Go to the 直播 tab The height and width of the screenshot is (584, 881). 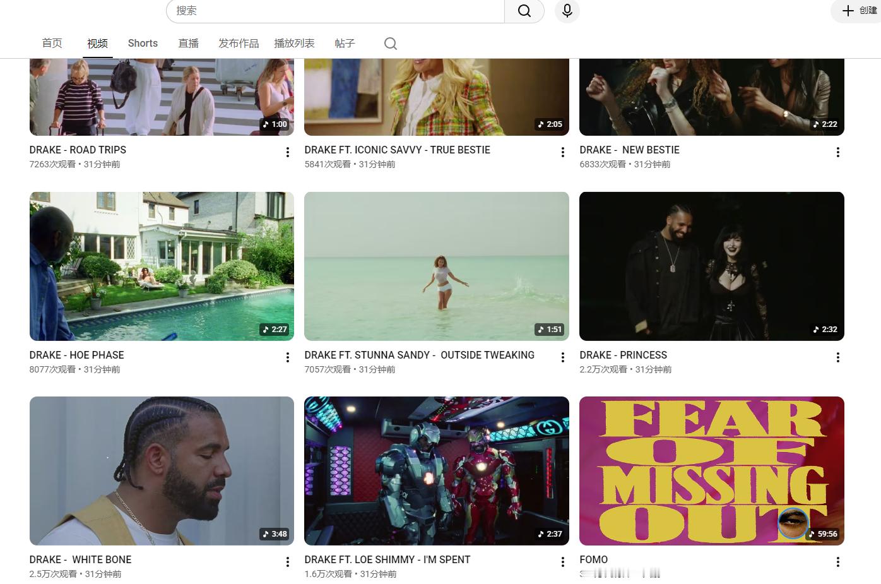(188, 43)
